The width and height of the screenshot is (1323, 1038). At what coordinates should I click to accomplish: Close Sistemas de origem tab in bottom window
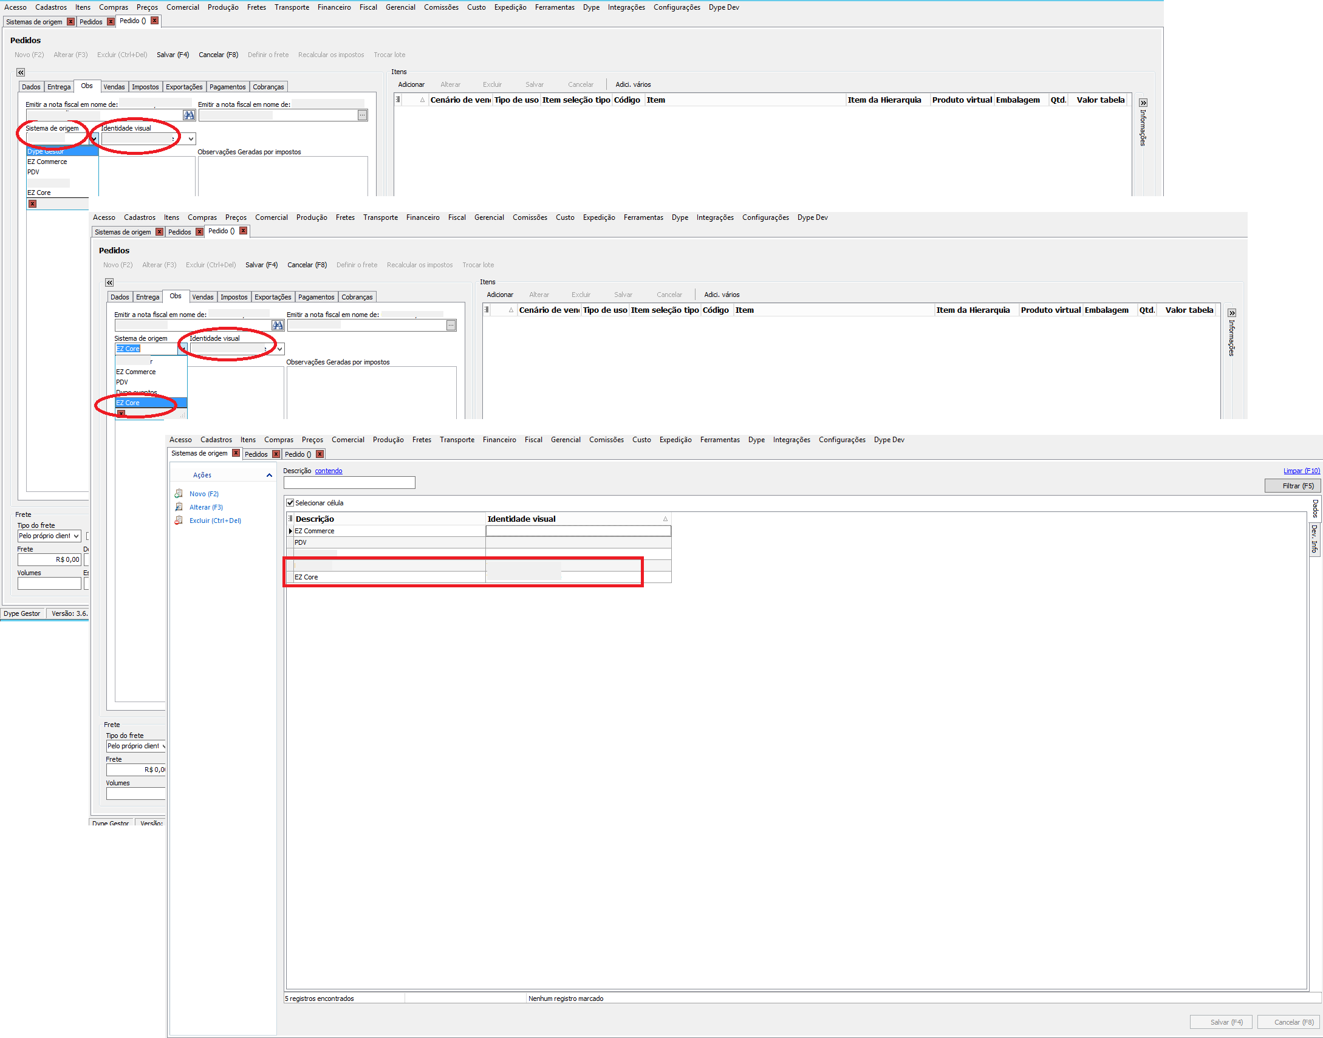(x=236, y=453)
